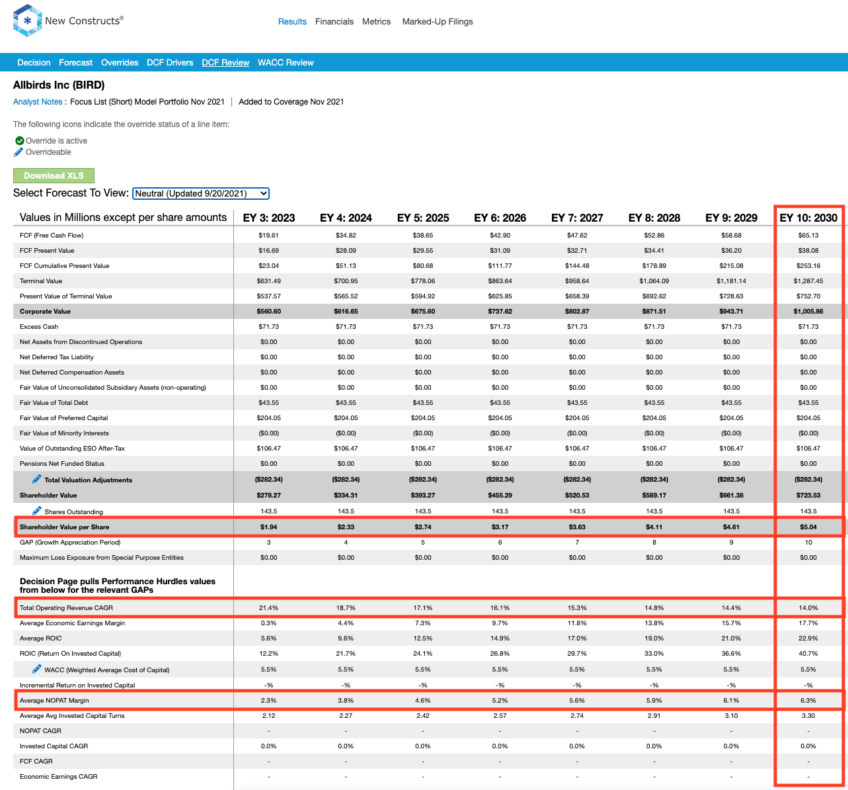848x790 pixels.
Task: Click the EY 9: 2029 column header
Action: pyautogui.click(x=732, y=218)
